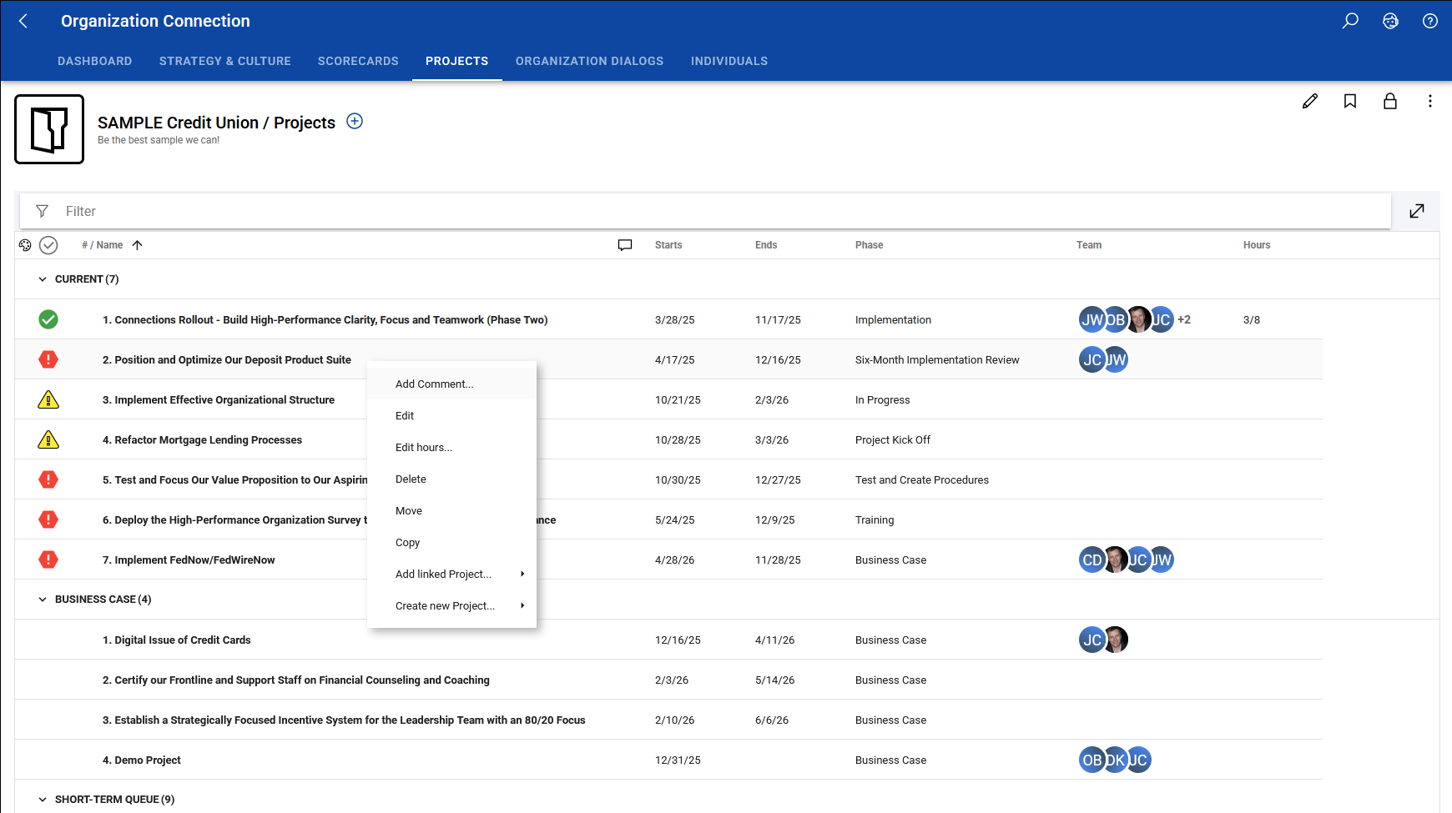
Task: Select Edit hours... in context menu
Action: click(x=451, y=447)
